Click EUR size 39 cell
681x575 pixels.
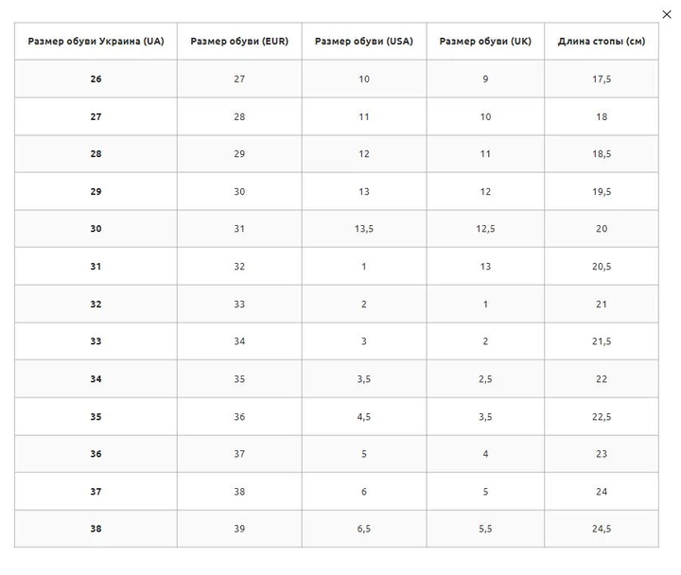(x=239, y=529)
